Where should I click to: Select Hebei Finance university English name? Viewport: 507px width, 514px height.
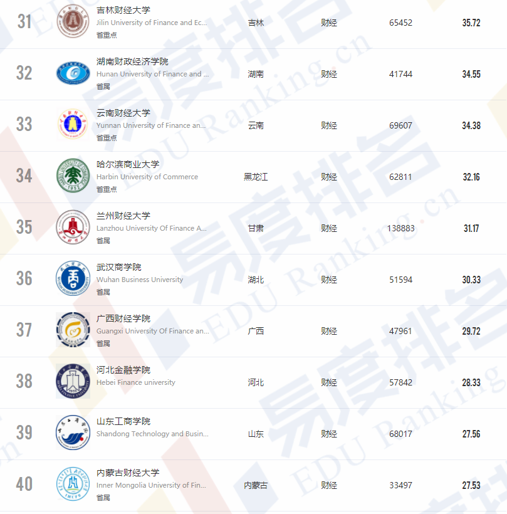[136, 382]
